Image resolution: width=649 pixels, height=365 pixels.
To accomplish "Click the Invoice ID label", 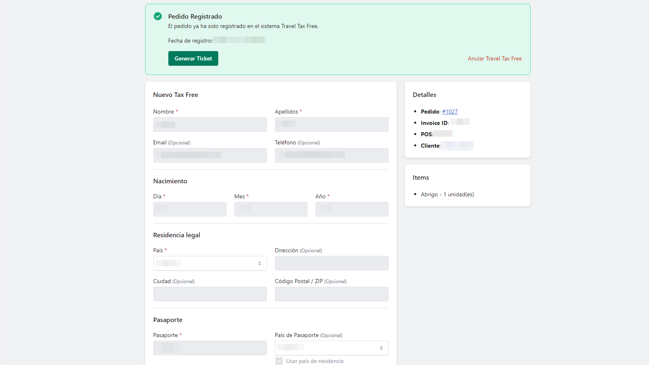I will click(x=435, y=123).
